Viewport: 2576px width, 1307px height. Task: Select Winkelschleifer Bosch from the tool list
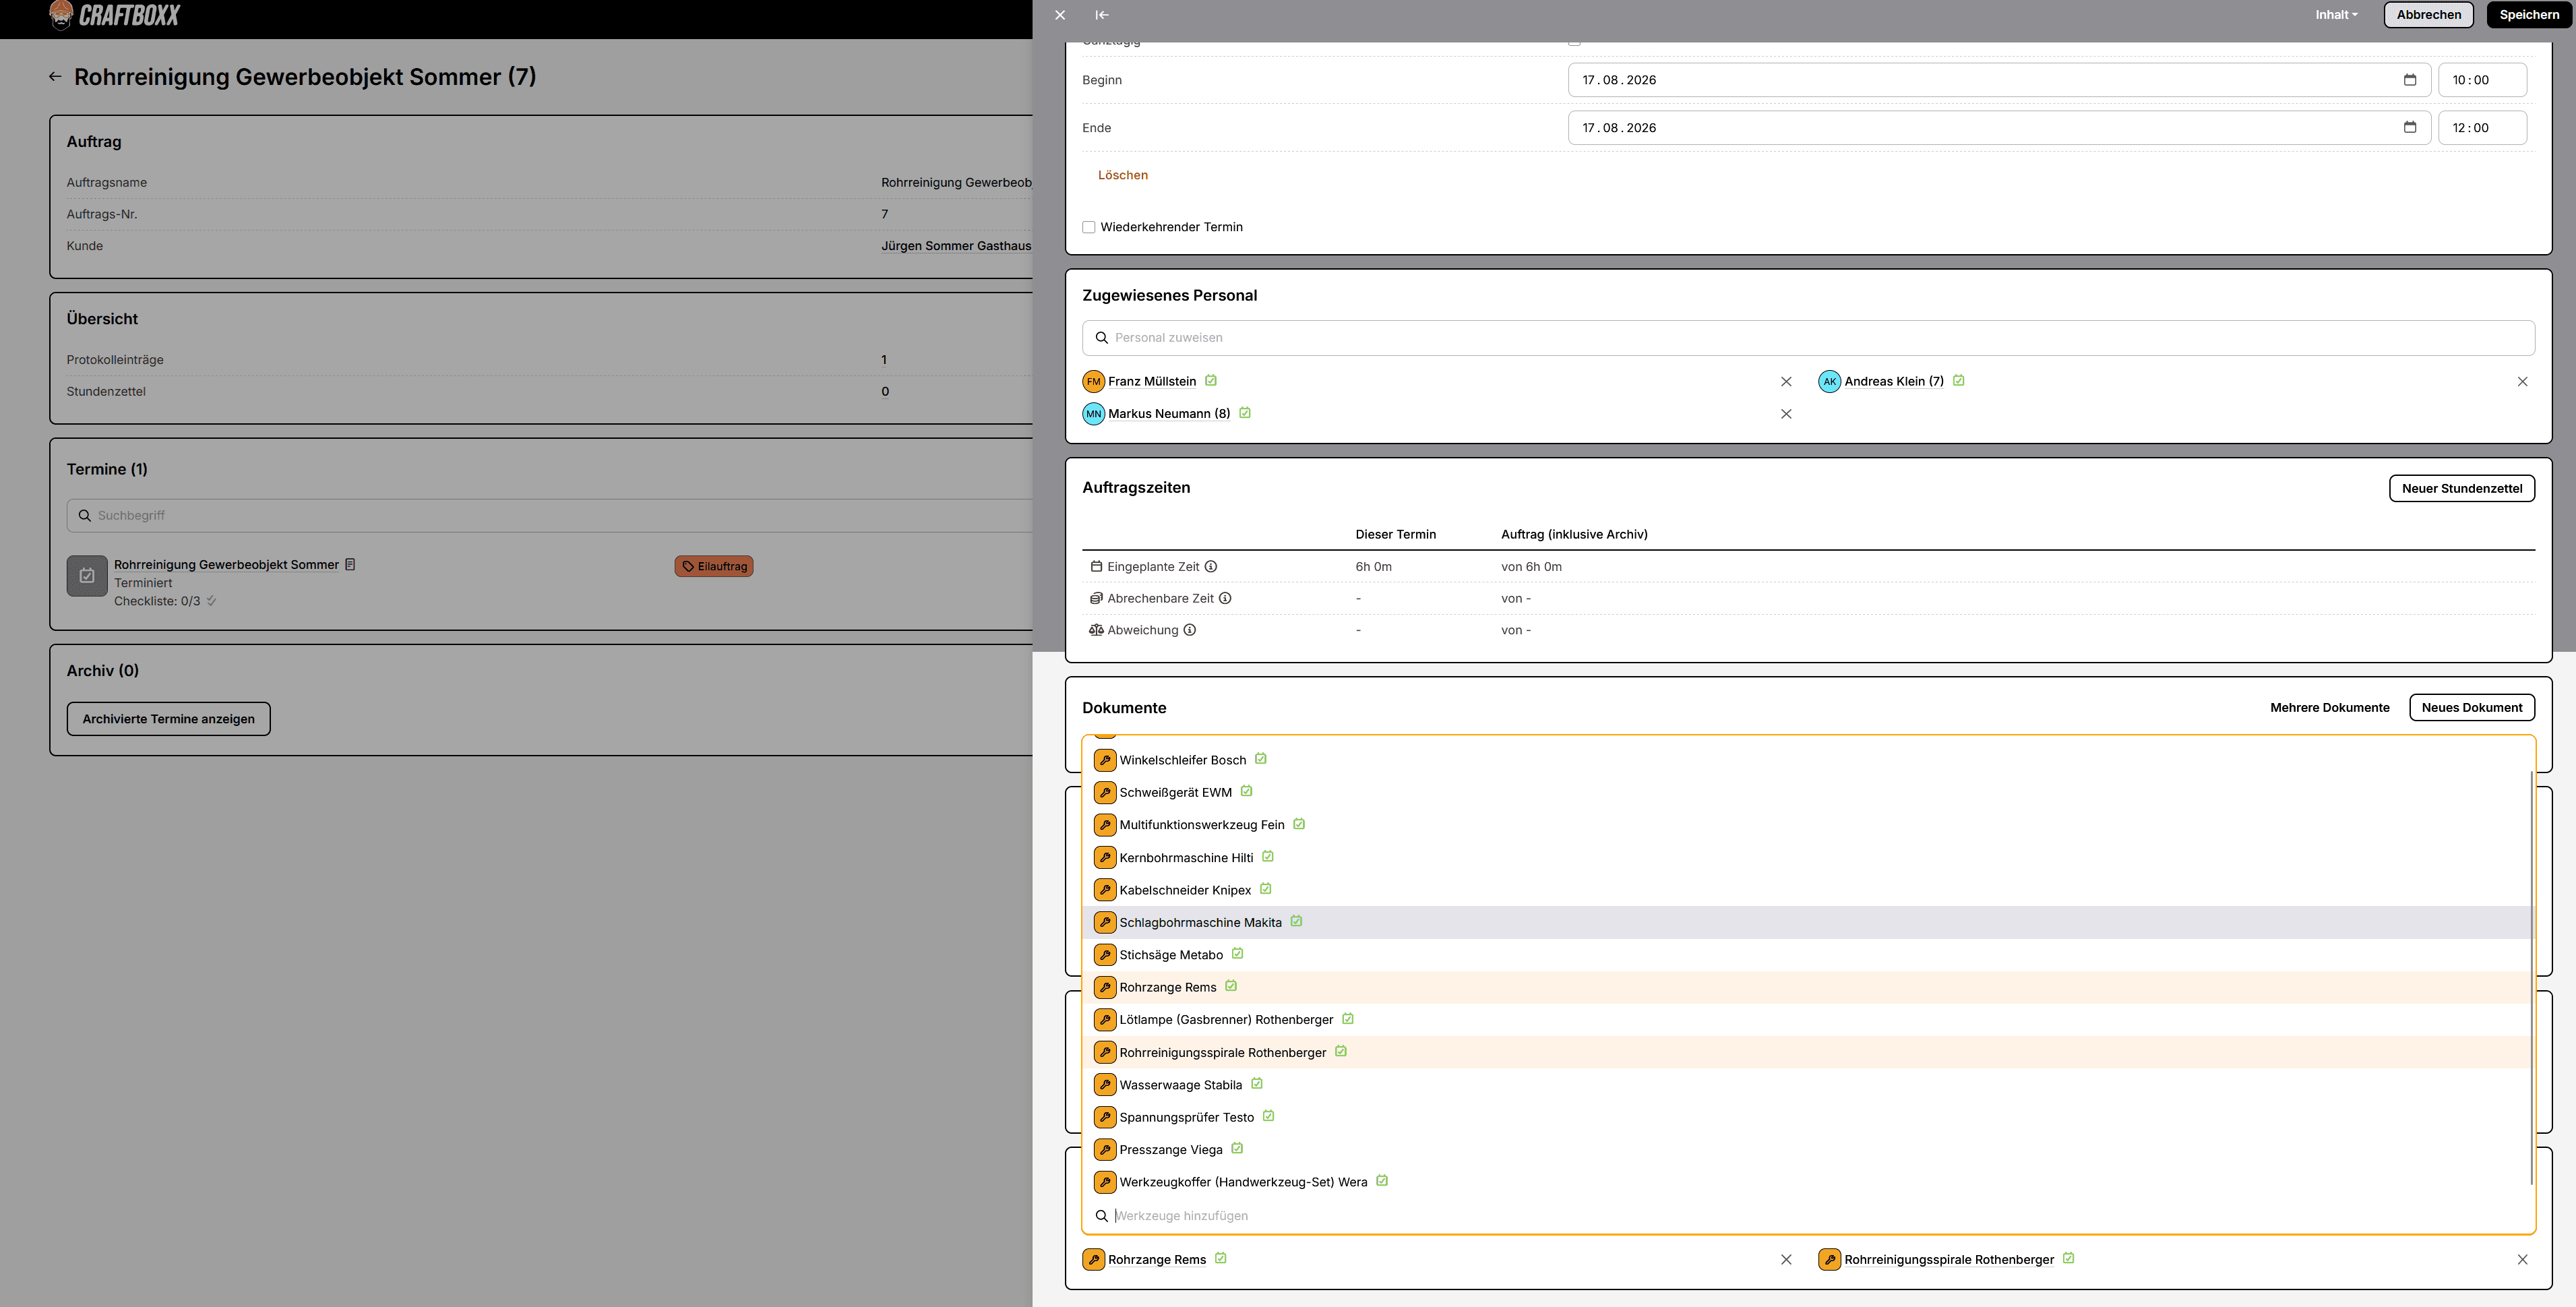coord(1808,760)
